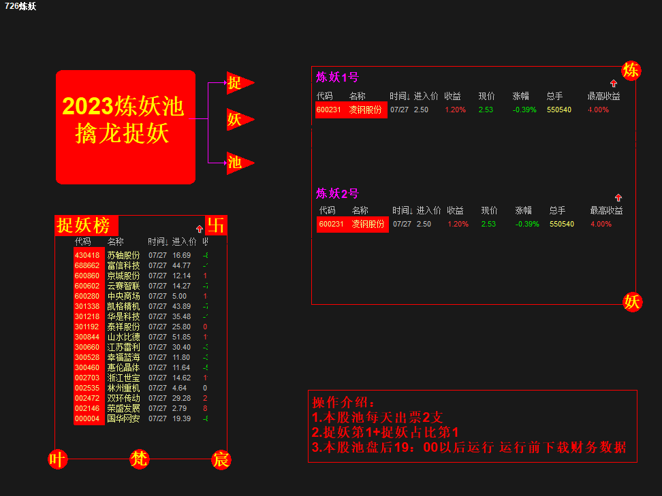Click the 妖 red flag icon
Screen dimensions: 662x496
239,119
